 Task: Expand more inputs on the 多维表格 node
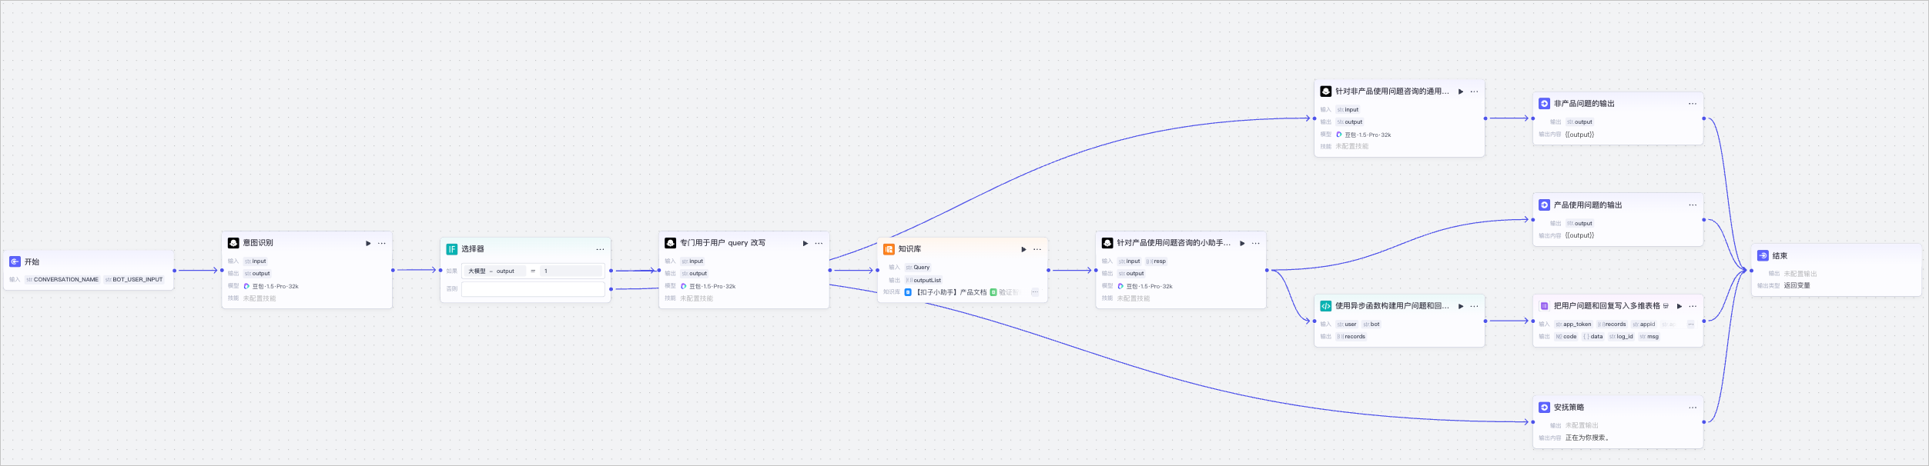pyautogui.click(x=1691, y=325)
